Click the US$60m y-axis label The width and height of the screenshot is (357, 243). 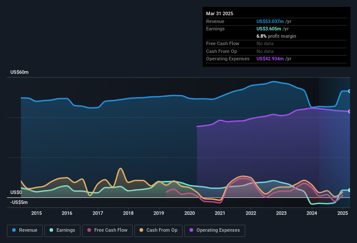pos(20,72)
